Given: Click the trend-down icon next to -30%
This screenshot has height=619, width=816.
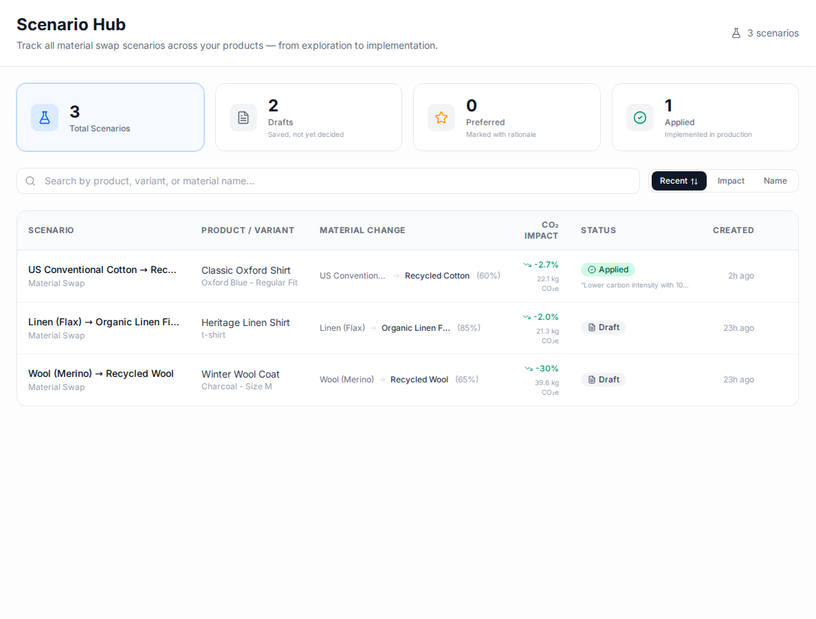Looking at the screenshot, I should pos(529,369).
